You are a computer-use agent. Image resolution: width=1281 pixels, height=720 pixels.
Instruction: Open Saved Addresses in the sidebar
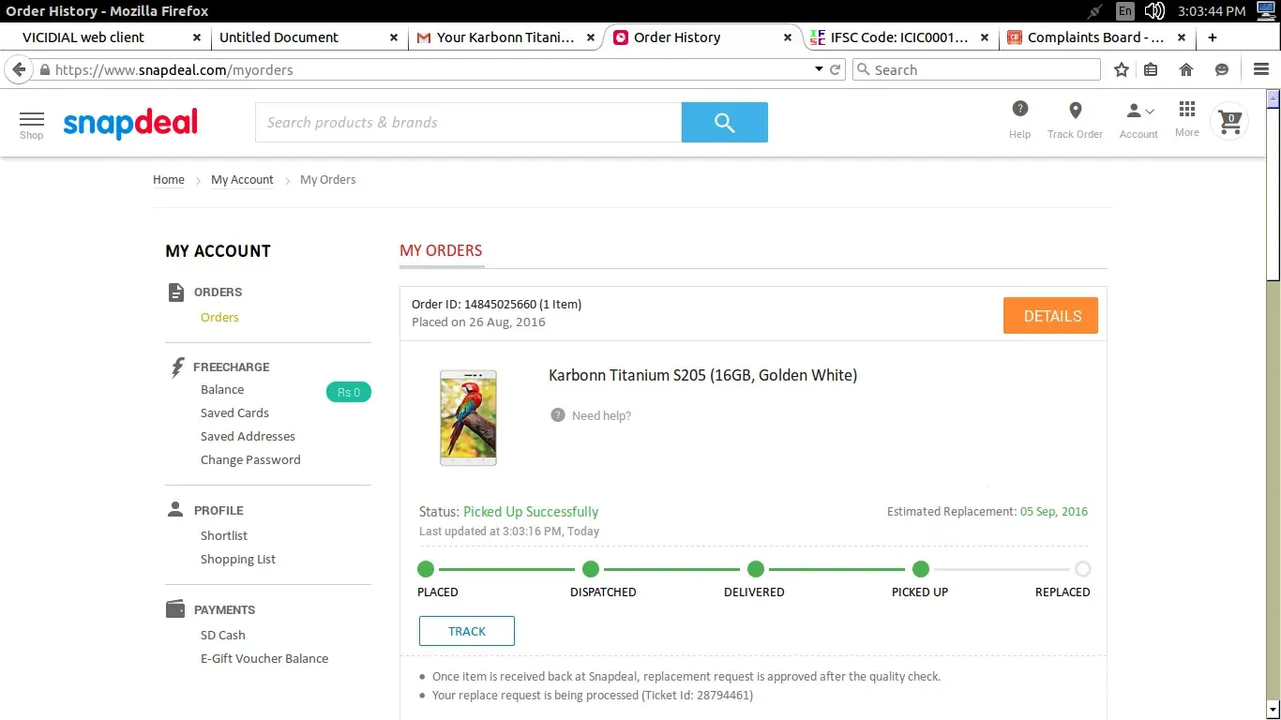tap(248, 437)
